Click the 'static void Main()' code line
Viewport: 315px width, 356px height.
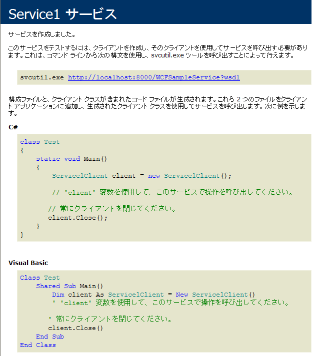[x=71, y=159]
